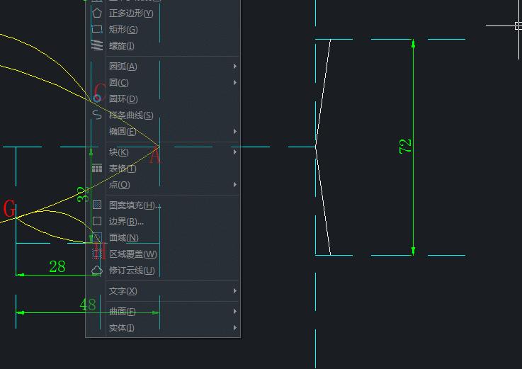
Task: Expand the 块(K) submenu arrow
Action: 235,152
